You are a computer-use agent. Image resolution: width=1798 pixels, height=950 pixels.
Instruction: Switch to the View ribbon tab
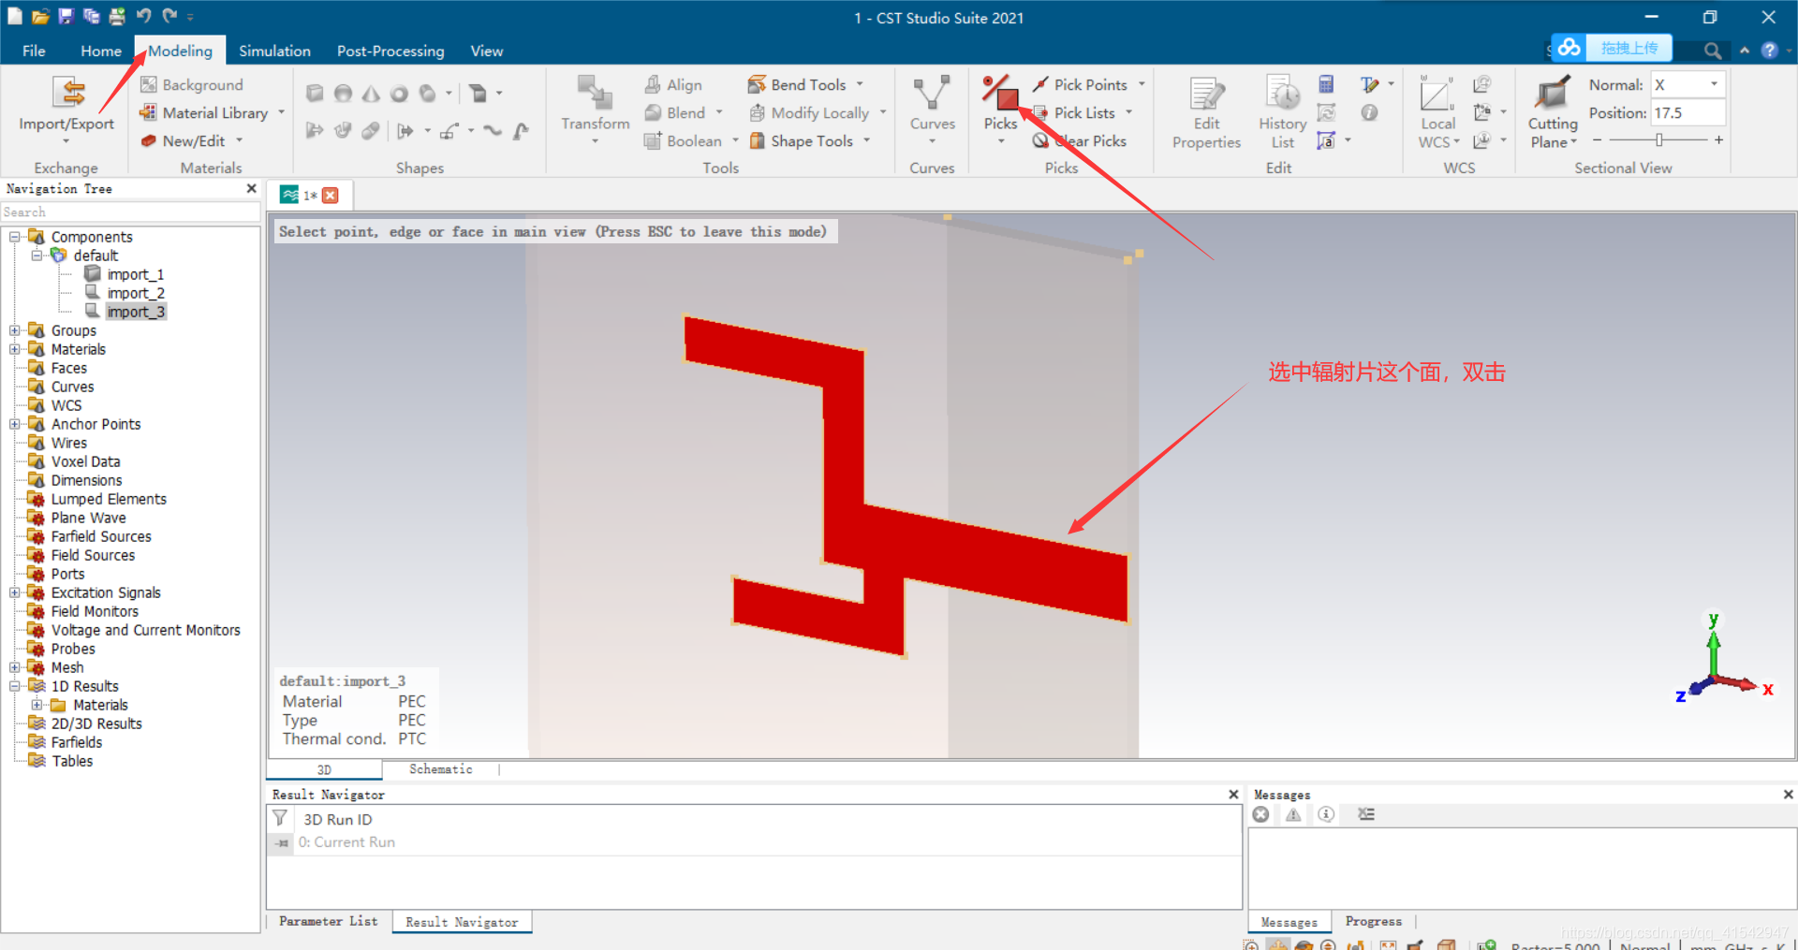point(486,51)
